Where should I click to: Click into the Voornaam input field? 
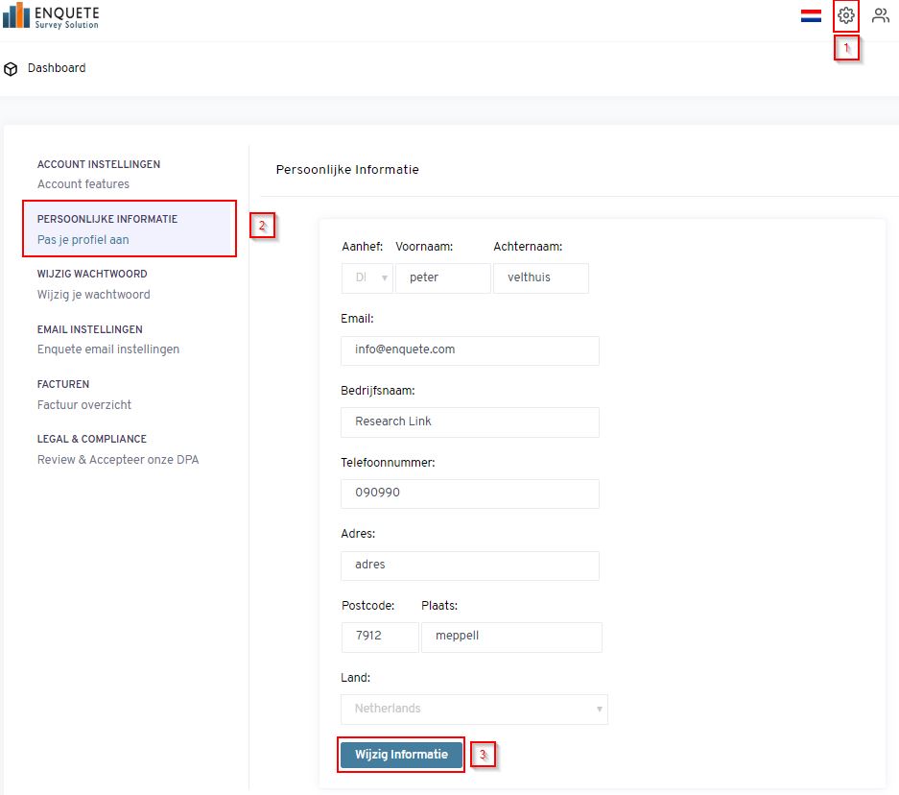(x=442, y=278)
